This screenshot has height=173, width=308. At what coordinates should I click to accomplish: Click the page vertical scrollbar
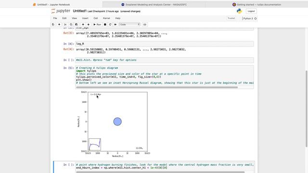[x=307, y=109]
